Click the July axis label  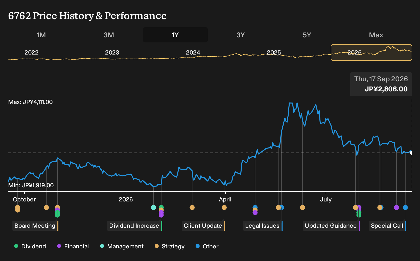326,199
